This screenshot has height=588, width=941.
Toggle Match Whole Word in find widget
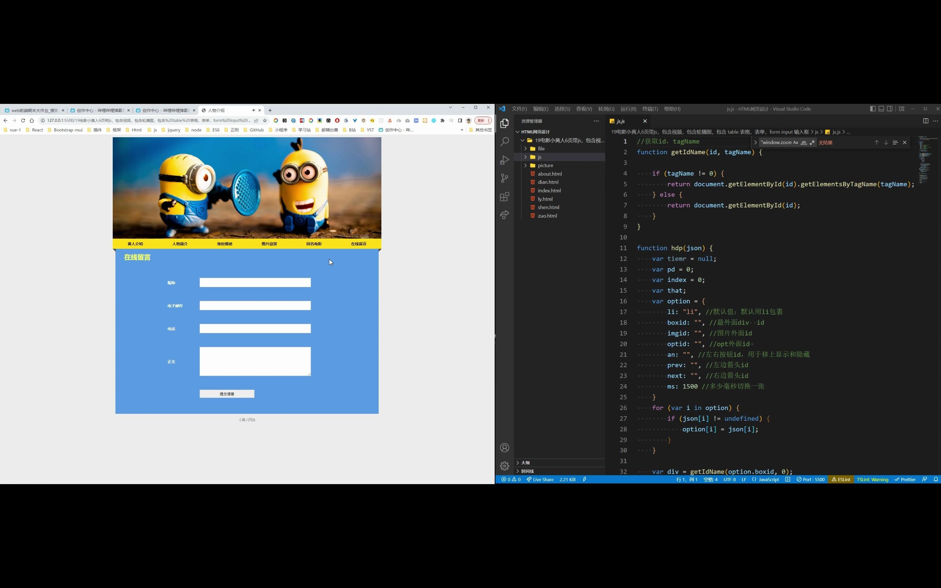point(803,143)
